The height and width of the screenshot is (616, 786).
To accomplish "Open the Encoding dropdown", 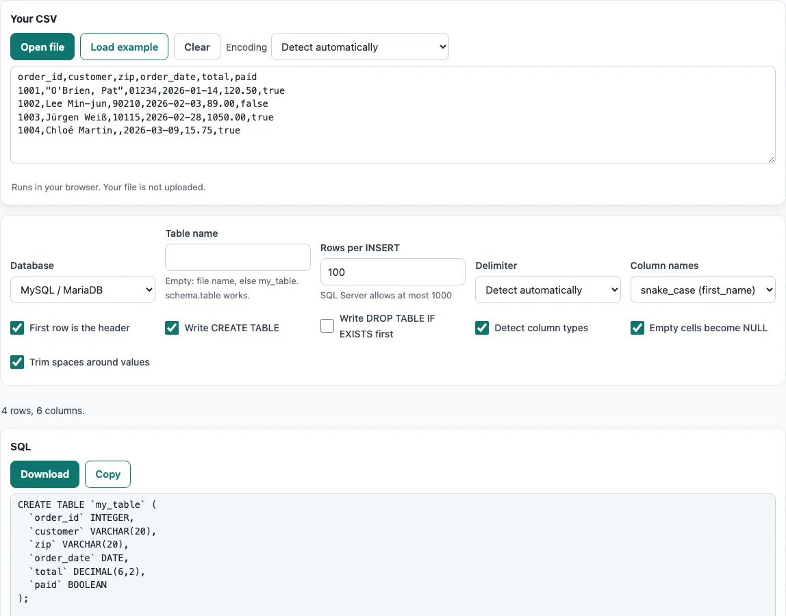I will [360, 47].
